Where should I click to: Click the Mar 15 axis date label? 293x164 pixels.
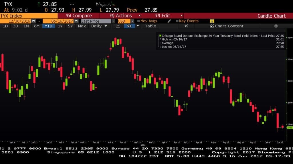click(x=123, y=143)
